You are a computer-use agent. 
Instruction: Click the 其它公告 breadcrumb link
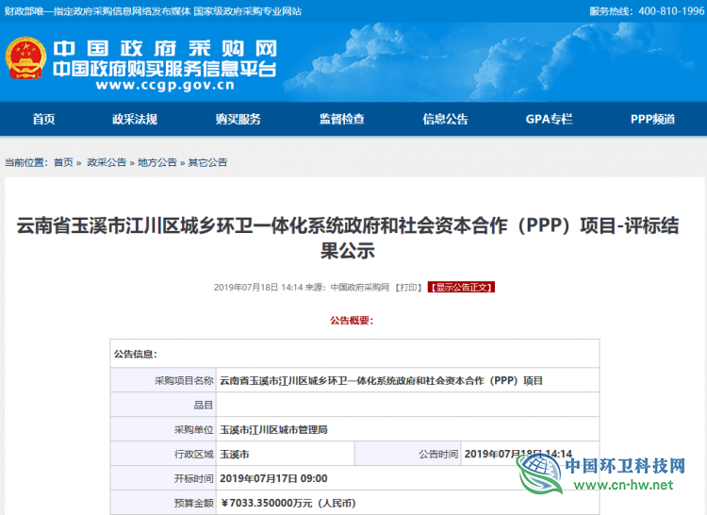tap(207, 162)
